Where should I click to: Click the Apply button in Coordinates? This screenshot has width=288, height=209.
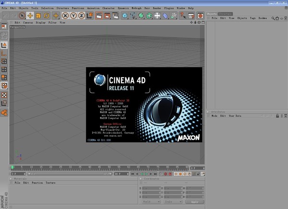[x=195, y=202]
